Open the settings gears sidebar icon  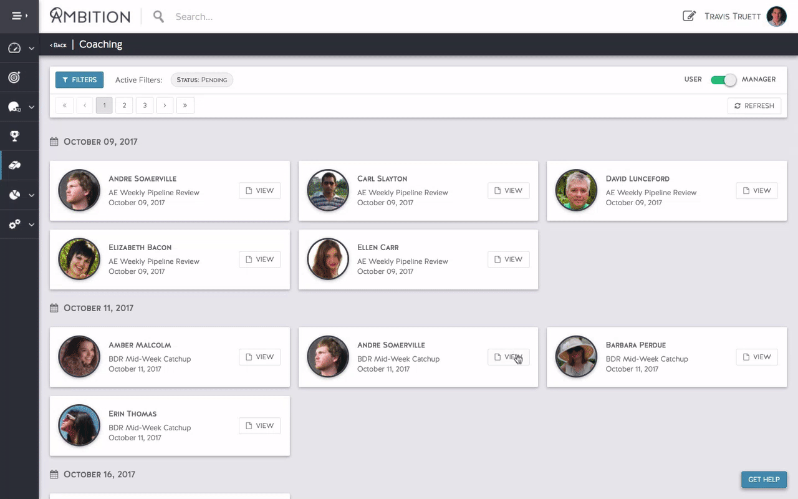pos(14,225)
